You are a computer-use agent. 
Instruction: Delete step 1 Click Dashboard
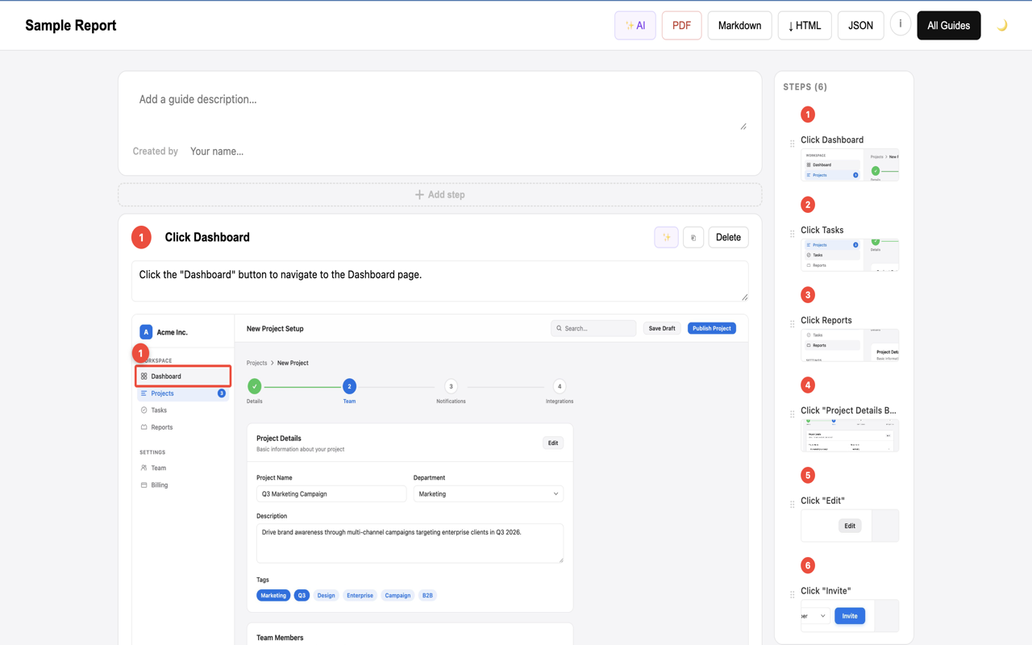pyautogui.click(x=728, y=237)
